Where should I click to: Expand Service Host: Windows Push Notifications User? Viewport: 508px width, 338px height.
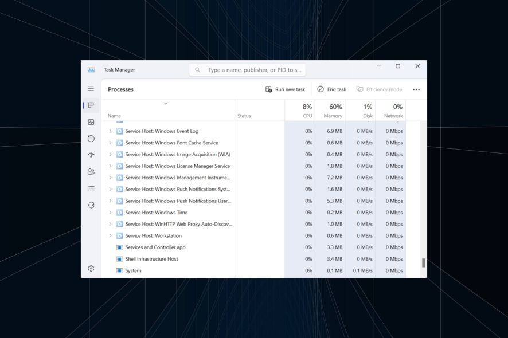tap(110, 201)
